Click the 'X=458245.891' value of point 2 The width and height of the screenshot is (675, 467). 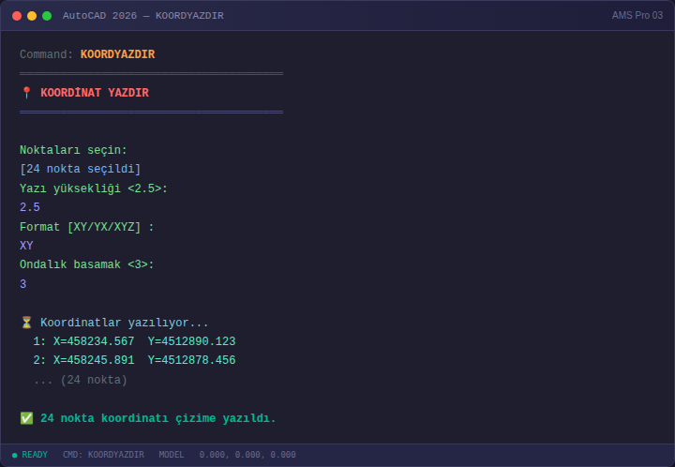94,360
